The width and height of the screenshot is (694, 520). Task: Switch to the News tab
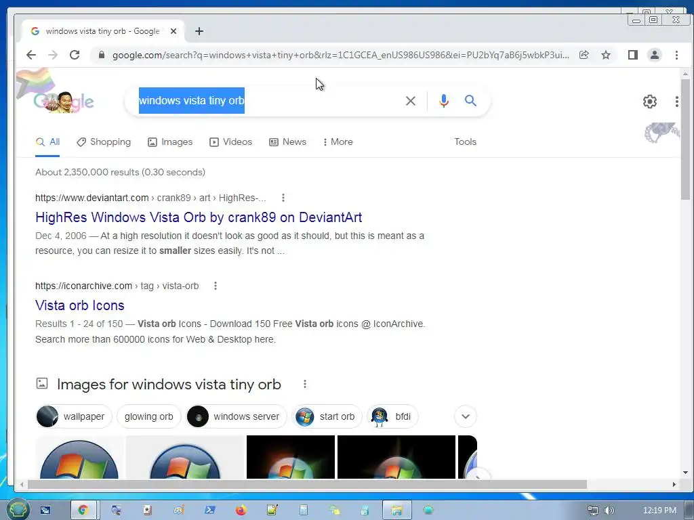point(287,142)
